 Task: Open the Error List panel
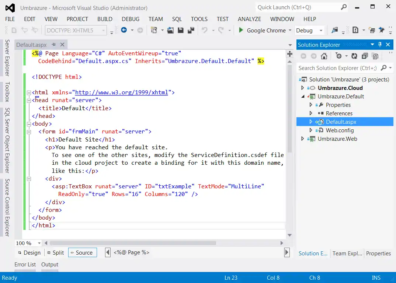(25, 265)
